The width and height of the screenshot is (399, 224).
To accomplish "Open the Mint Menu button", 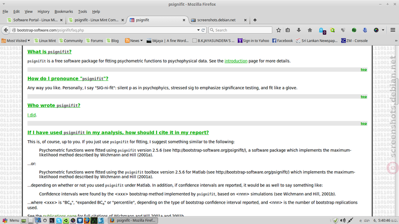I will 10,221.
